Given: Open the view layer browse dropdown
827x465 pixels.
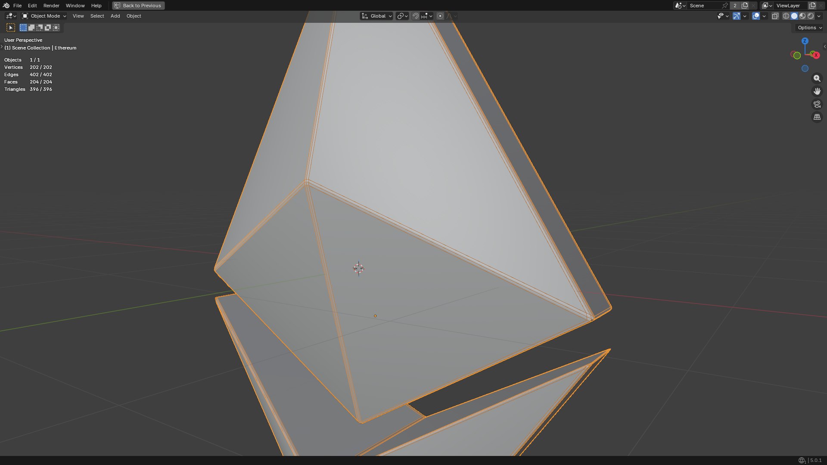Looking at the screenshot, I should (767, 6).
